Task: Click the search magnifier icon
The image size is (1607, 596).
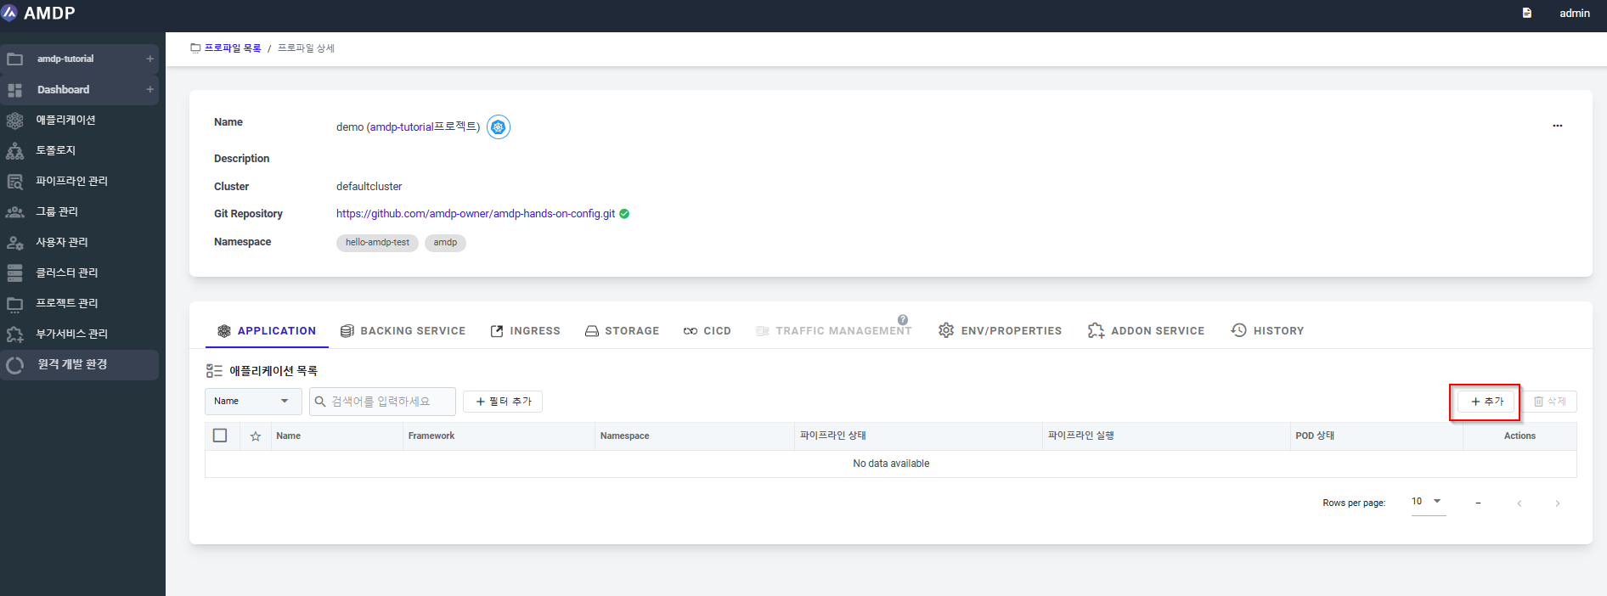Action: [320, 402]
